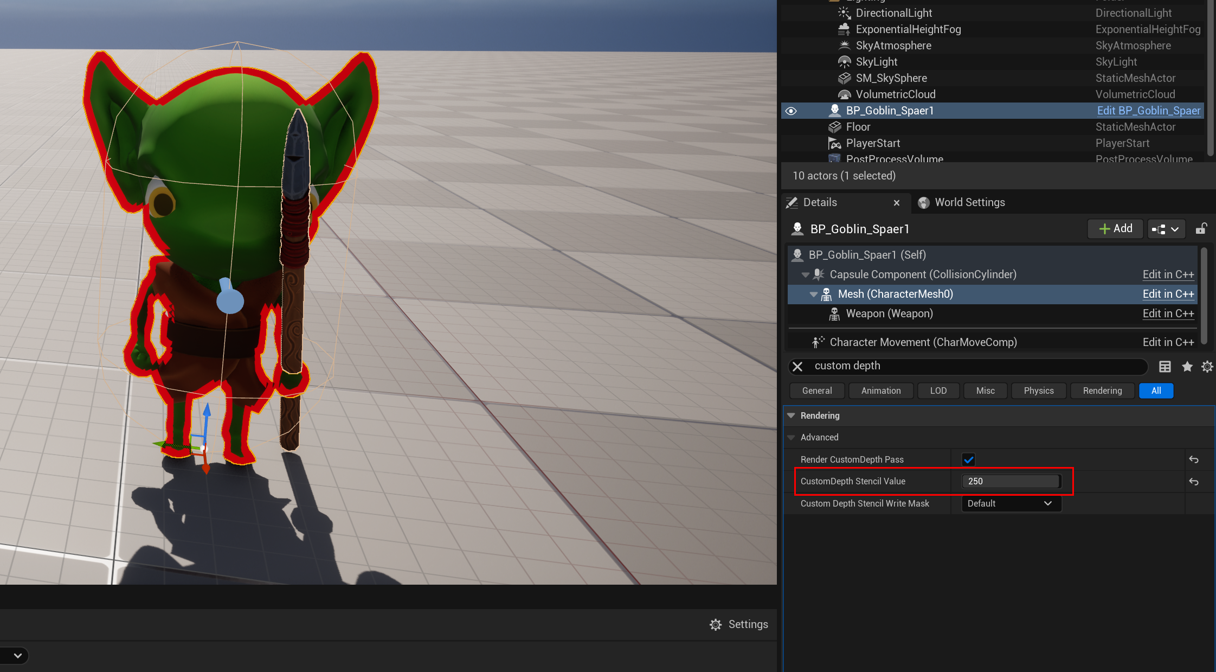Click the Add component button
This screenshot has width=1216, height=672.
(x=1115, y=229)
